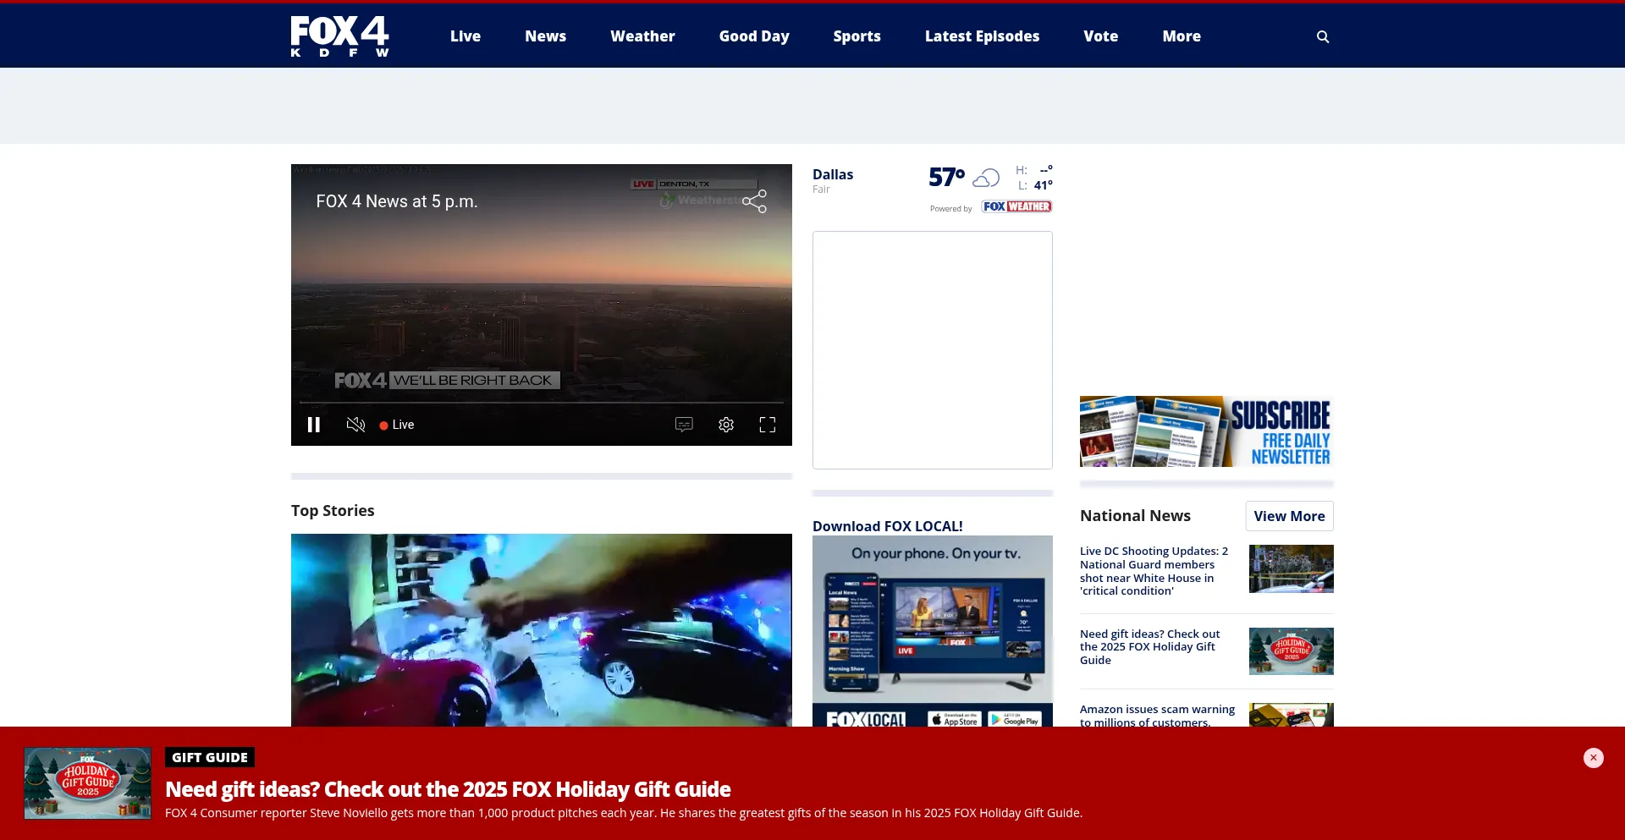Click the FOX Weather logo
This screenshot has width=1625, height=840.
pos(1016,207)
